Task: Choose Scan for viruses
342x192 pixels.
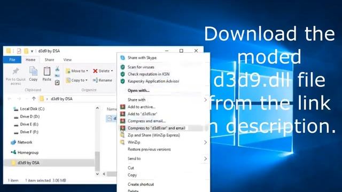Action: coord(141,67)
